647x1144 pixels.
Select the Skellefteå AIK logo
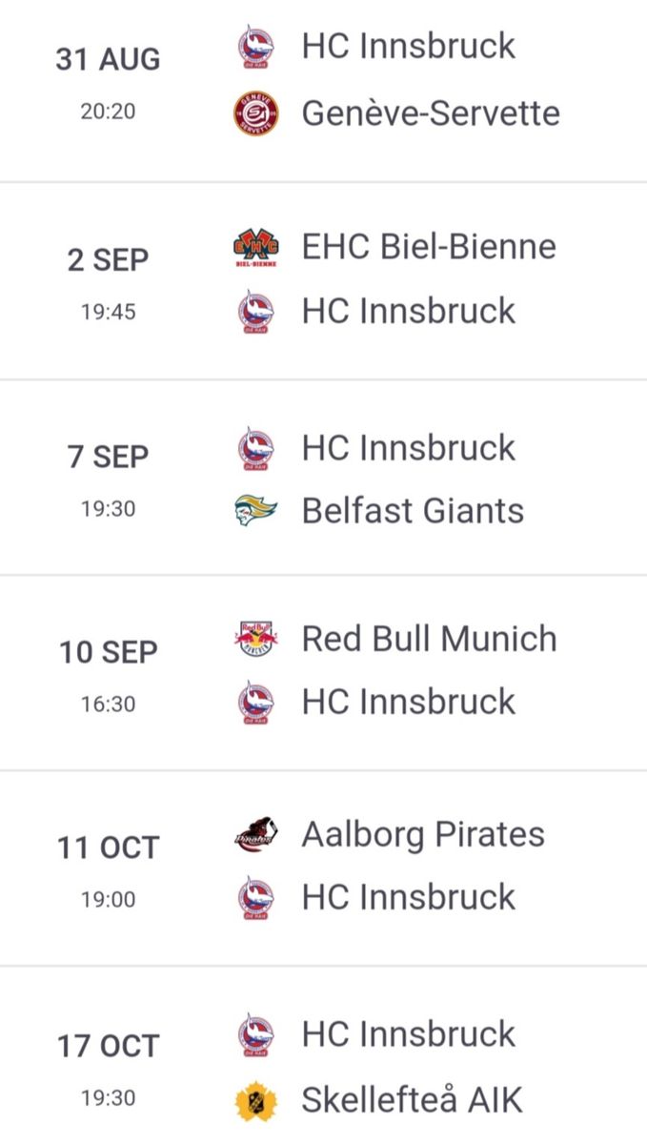[255, 1101]
